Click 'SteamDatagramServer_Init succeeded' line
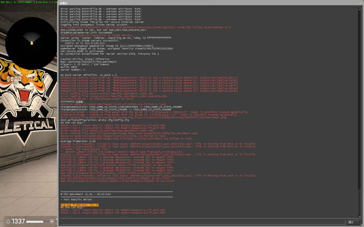 [x=86, y=33]
